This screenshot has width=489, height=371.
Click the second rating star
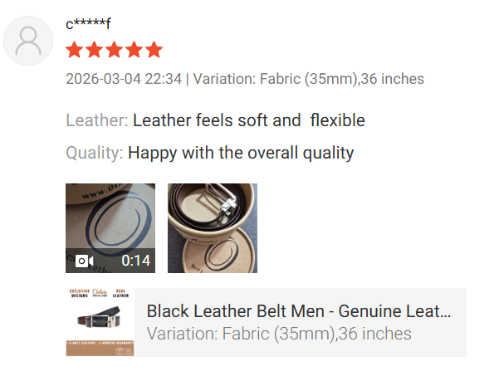[x=95, y=50]
